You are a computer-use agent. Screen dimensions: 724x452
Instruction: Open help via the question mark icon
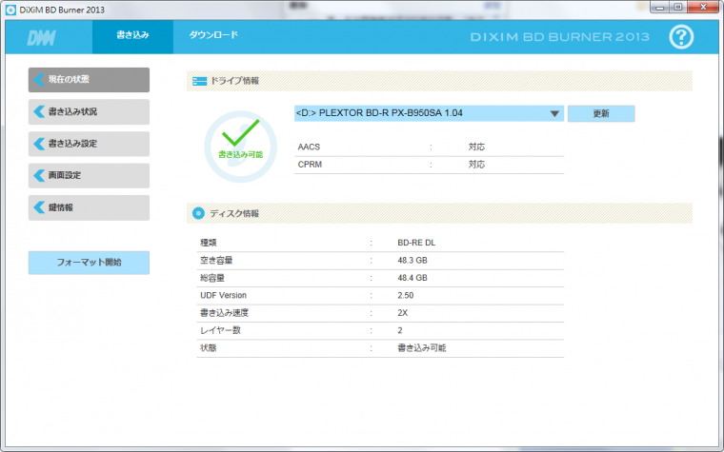tap(682, 36)
